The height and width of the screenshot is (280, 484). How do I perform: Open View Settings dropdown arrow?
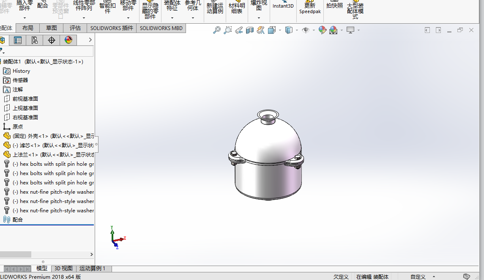point(358,30)
